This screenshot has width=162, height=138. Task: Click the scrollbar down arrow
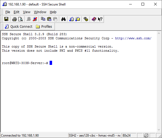click(x=159, y=130)
